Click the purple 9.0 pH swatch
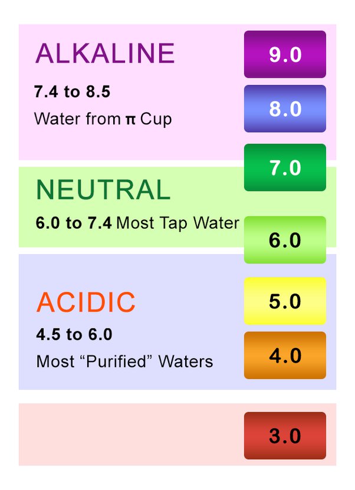 [x=285, y=54]
